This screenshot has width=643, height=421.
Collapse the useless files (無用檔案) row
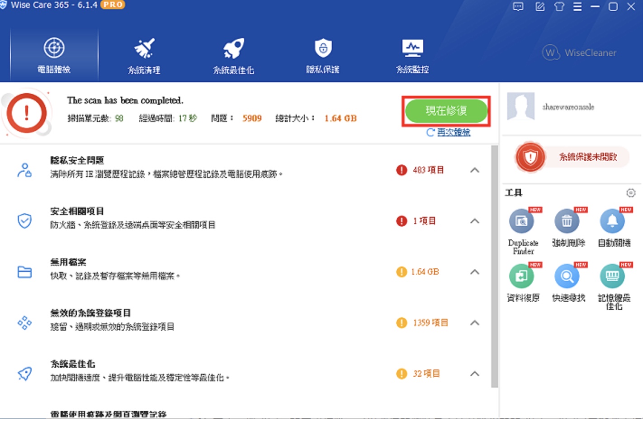coord(474,272)
